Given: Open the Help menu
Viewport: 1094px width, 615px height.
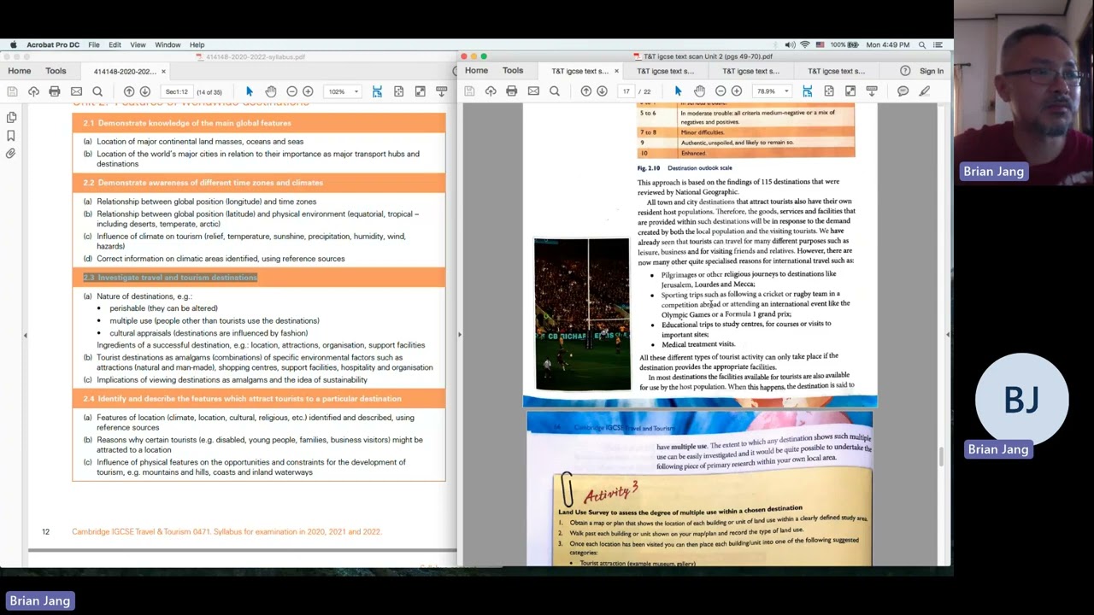Looking at the screenshot, I should point(197,44).
